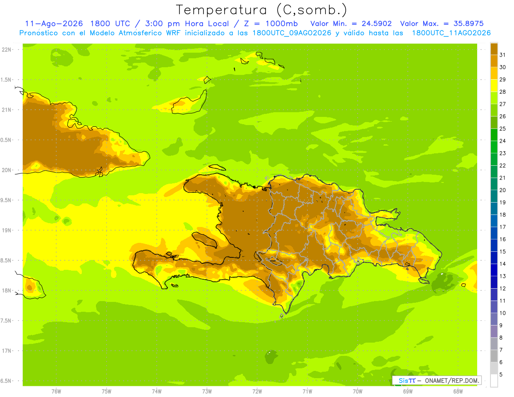The width and height of the screenshot is (514, 397).
Task: Click the "70W" longitude label
Action: click(x=357, y=391)
